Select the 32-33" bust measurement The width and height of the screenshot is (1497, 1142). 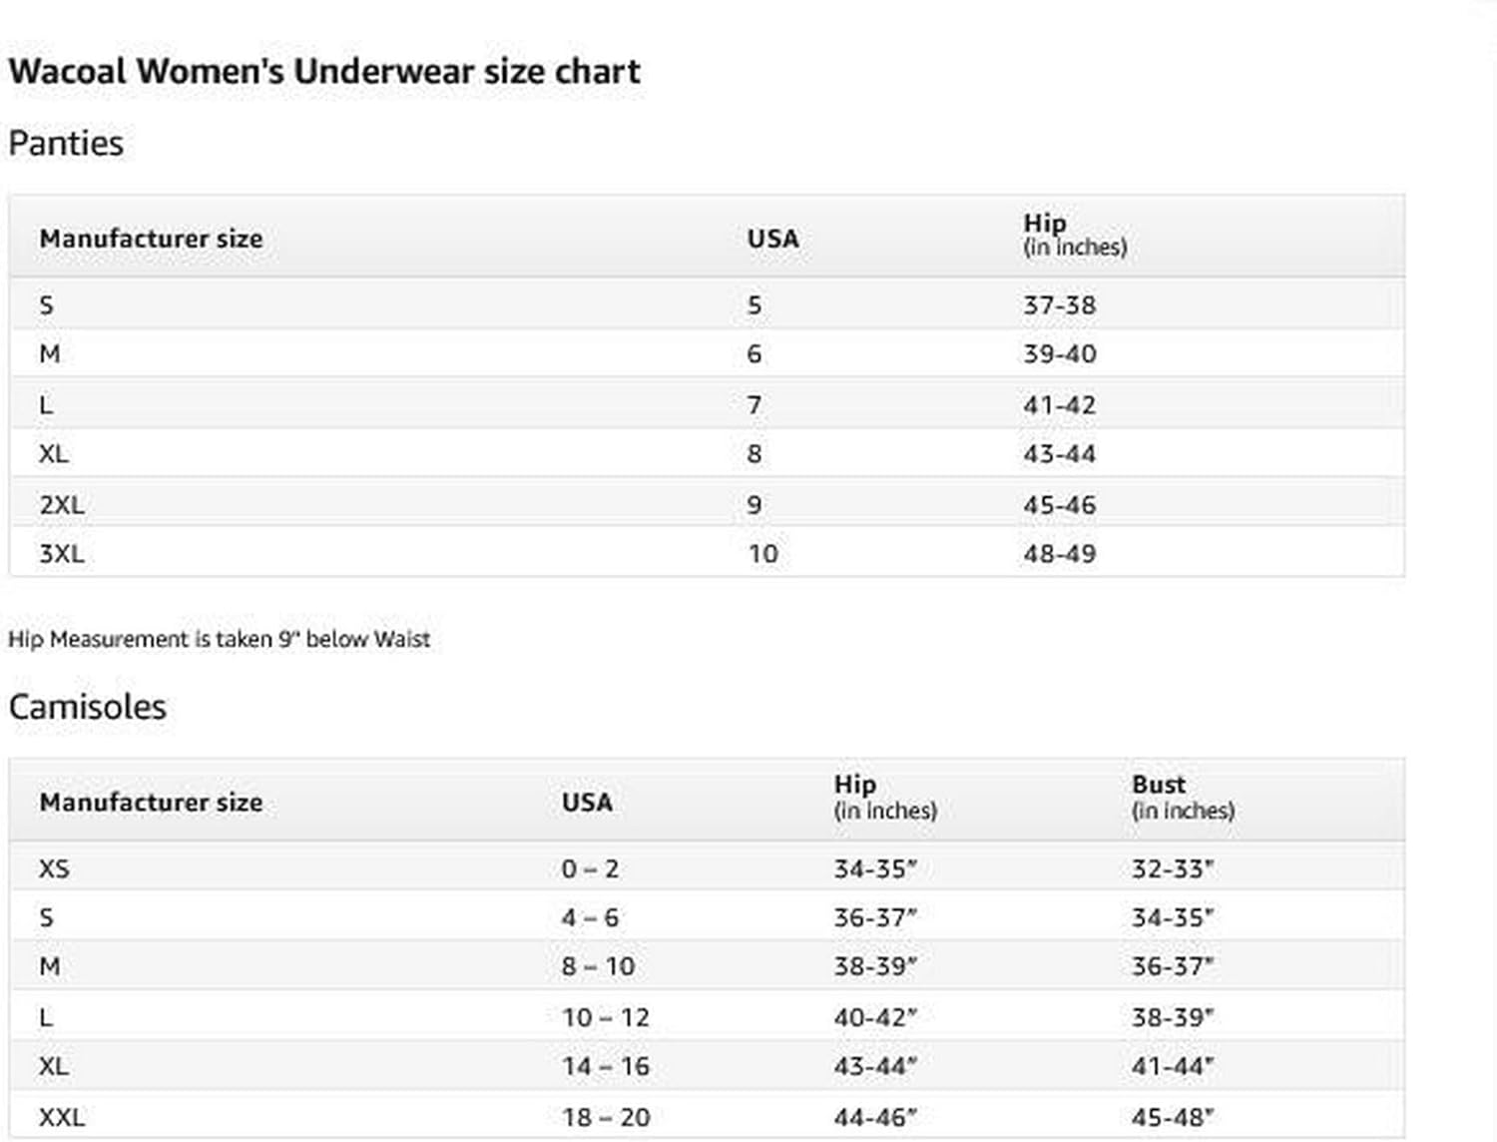click(x=1173, y=868)
